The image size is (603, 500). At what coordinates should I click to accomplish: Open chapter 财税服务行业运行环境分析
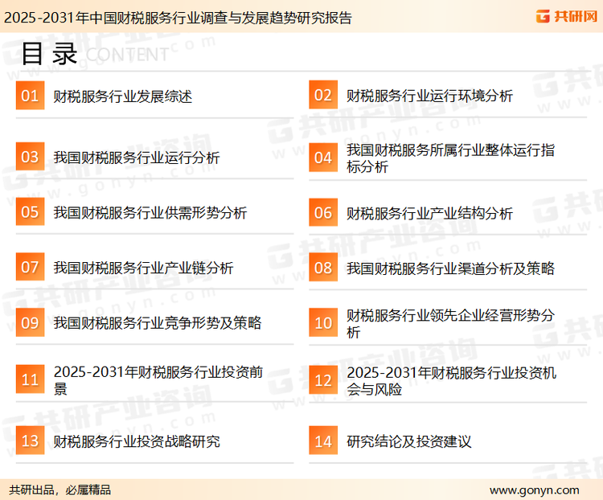[x=429, y=96]
